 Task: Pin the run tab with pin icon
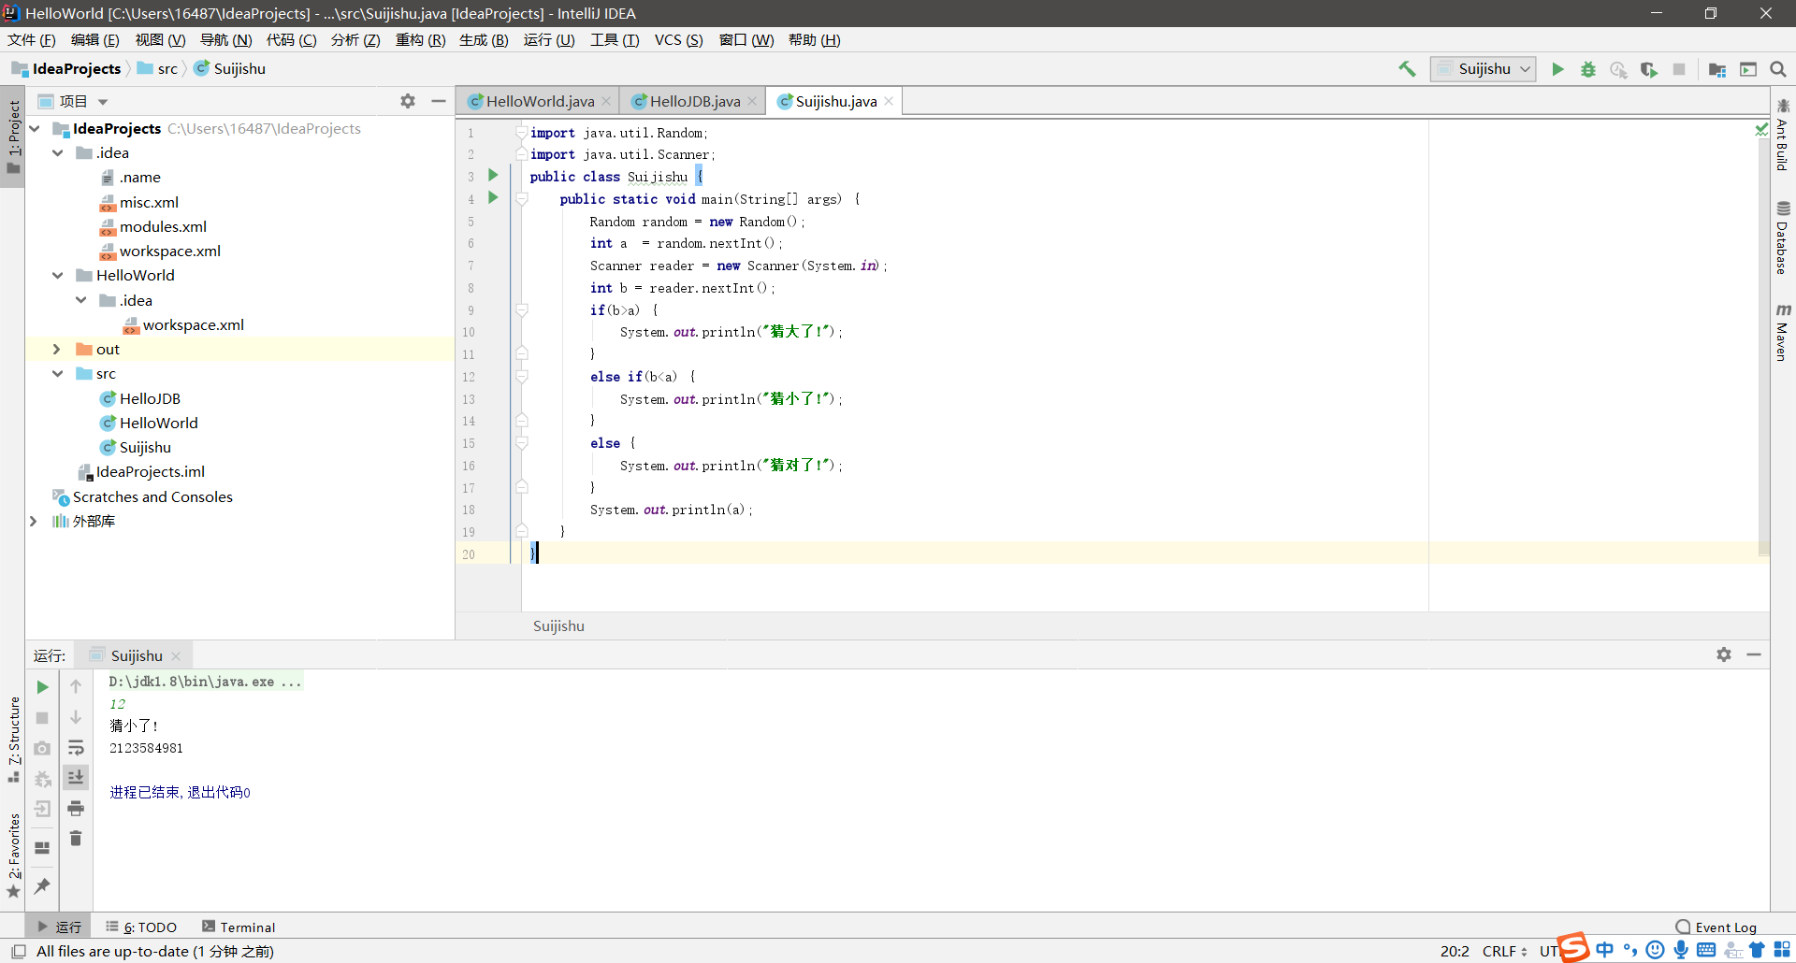pyautogui.click(x=42, y=886)
